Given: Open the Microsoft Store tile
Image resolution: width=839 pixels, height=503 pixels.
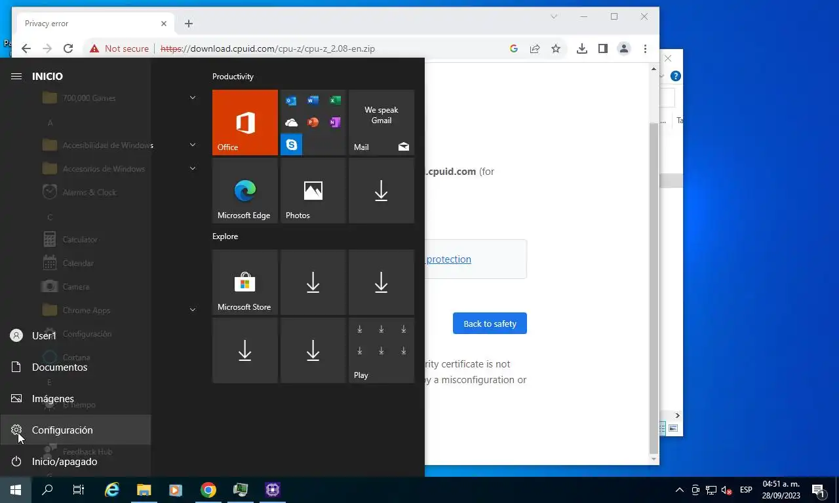Looking at the screenshot, I should click(245, 282).
